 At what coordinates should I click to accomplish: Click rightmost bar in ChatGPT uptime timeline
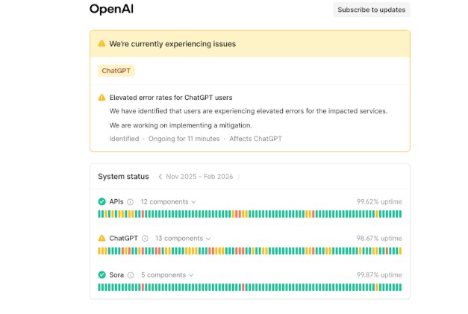[x=399, y=251]
